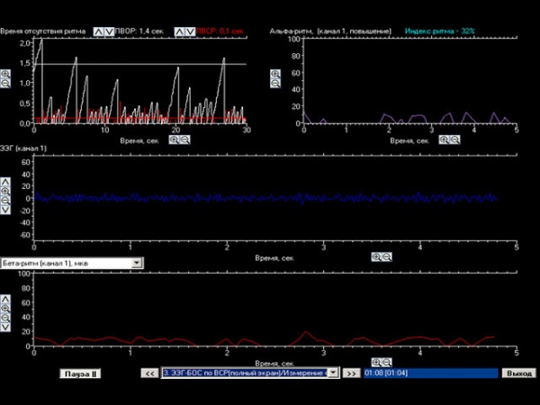
Task: Increase the white ПВОР 1,4 сек threshold
Action: pyautogui.click(x=99, y=31)
